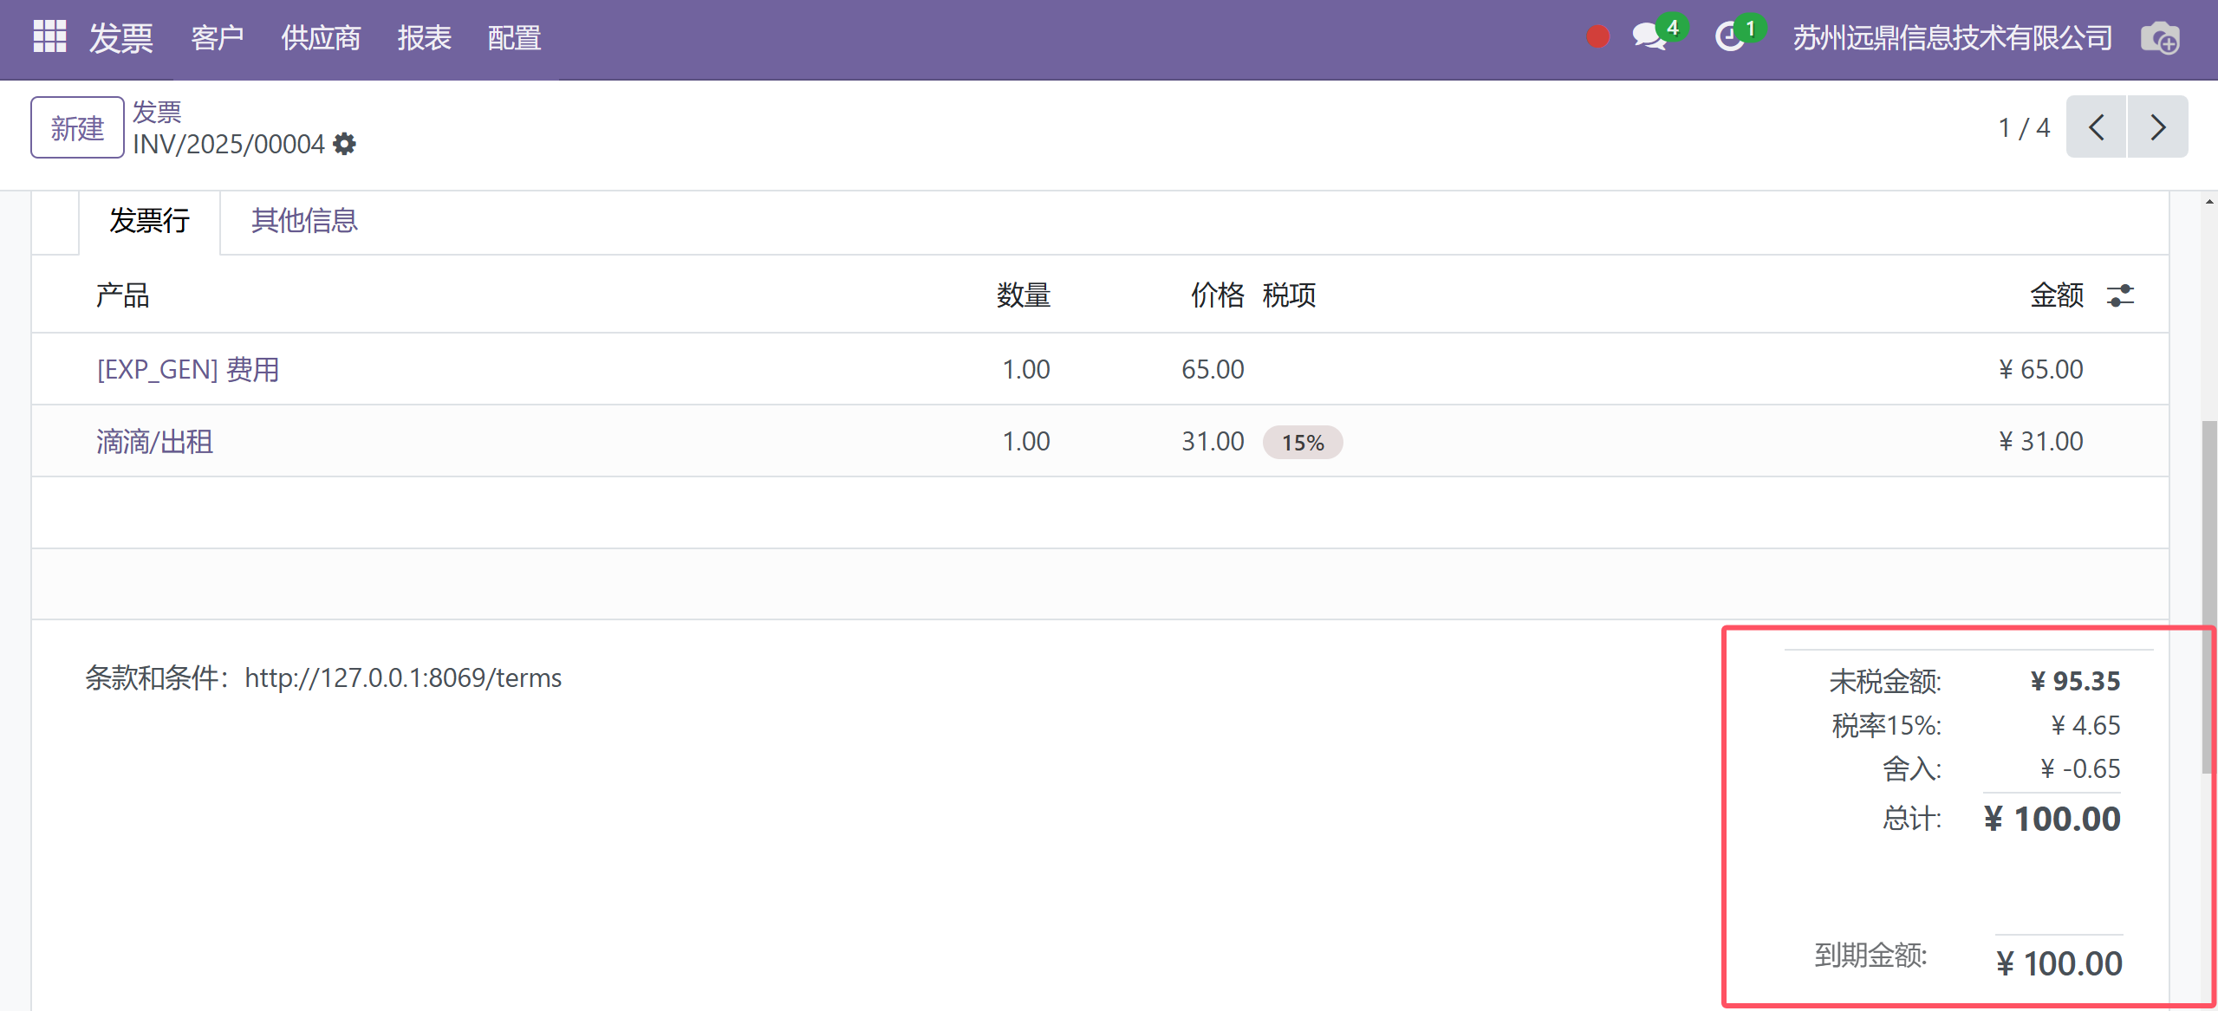
Task: Click the 15% tax tag
Action: pyautogui.click(x=1302, y=443)
